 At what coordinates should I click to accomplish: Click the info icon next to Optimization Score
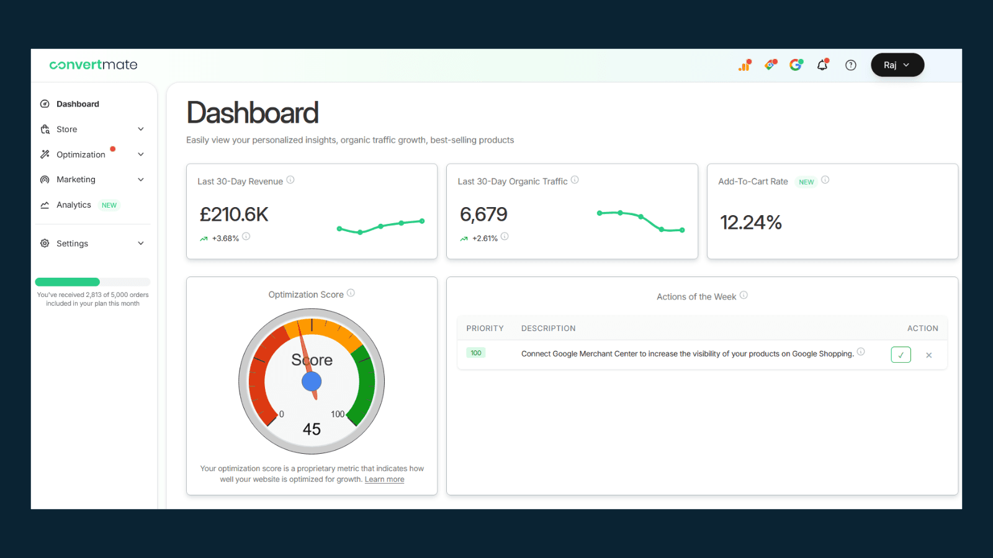tap(351, 293)
